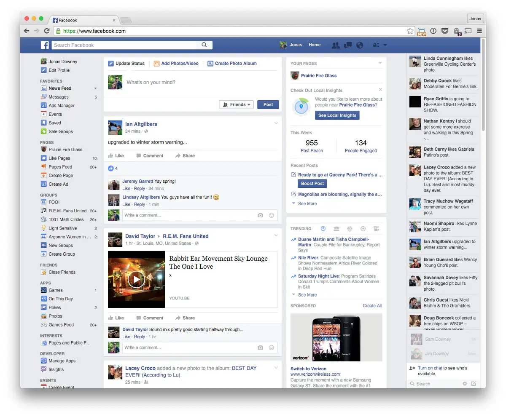Open Ads Manager in the sidebar
Screen dimensions: 506x417
click(x=62, y=106)
